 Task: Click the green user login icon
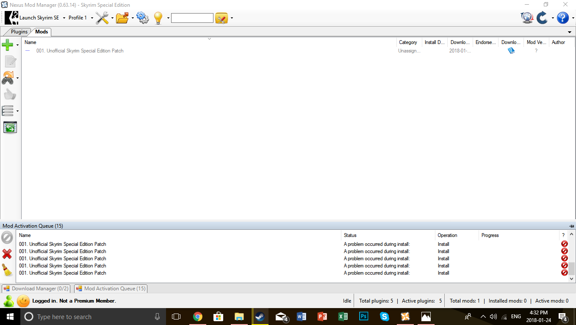(8, 301)
